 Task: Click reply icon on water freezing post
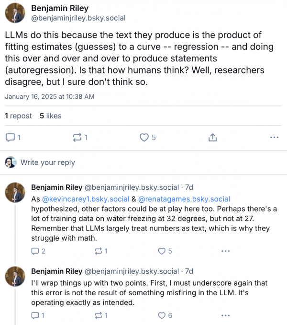(35, 251)
